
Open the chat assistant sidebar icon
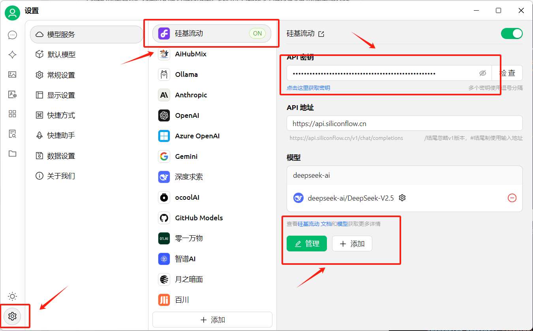(13, 35)
